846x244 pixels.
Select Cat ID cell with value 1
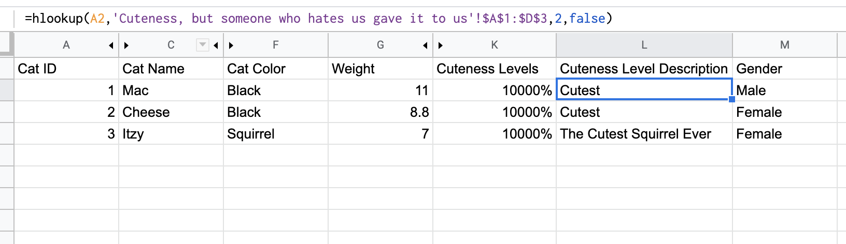click(66, 90)
